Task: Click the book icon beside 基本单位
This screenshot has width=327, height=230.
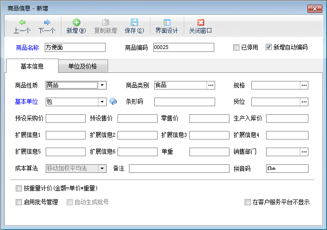Action: coord(113,101)
